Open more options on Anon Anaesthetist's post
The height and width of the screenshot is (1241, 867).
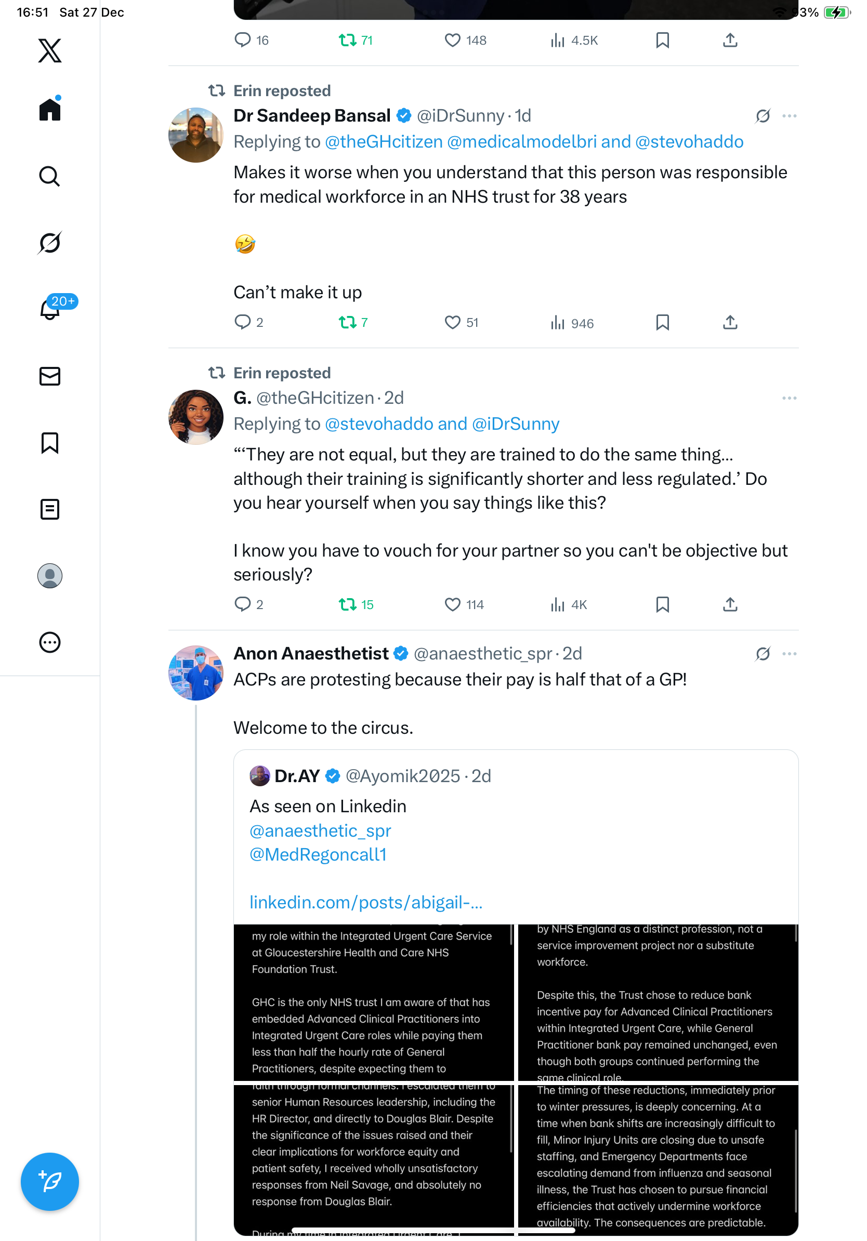tap(789, 654)
